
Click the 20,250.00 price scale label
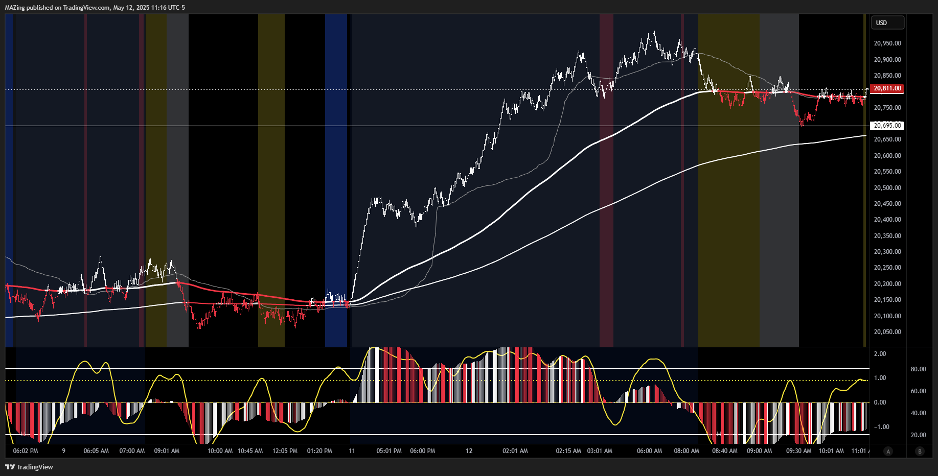887,268
